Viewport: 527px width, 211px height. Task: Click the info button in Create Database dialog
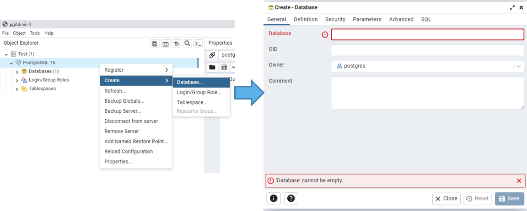pyautogui.click(x=274, y=198)
